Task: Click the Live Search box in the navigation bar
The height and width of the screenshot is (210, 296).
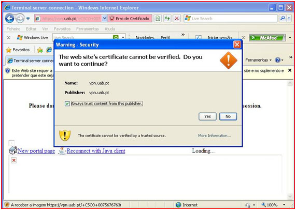Action: tap(231, 19)
